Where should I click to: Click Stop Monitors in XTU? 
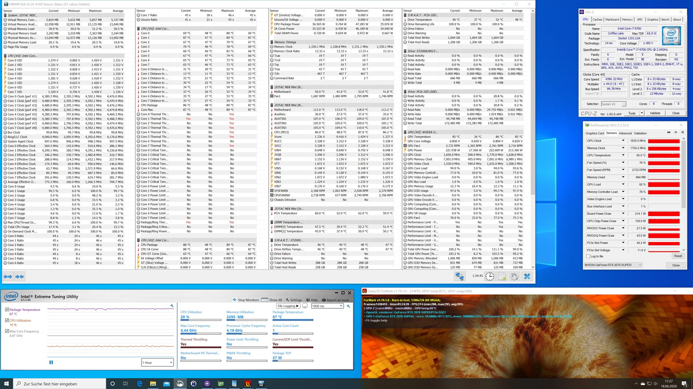coord(246,300)
